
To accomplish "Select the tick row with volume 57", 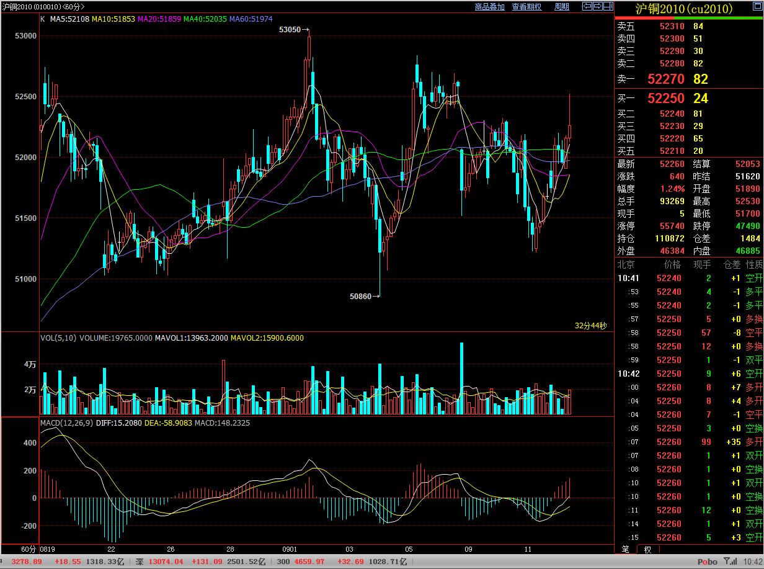I will [x=689, y=333].
